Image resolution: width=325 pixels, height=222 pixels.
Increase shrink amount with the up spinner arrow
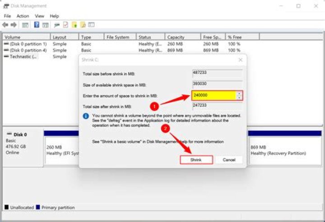pos(238,93)
